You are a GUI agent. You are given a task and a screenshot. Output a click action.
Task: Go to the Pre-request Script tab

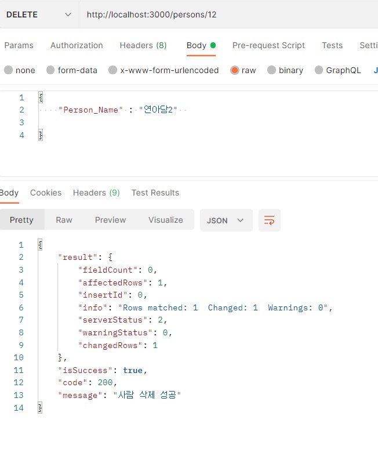(268, 45)
